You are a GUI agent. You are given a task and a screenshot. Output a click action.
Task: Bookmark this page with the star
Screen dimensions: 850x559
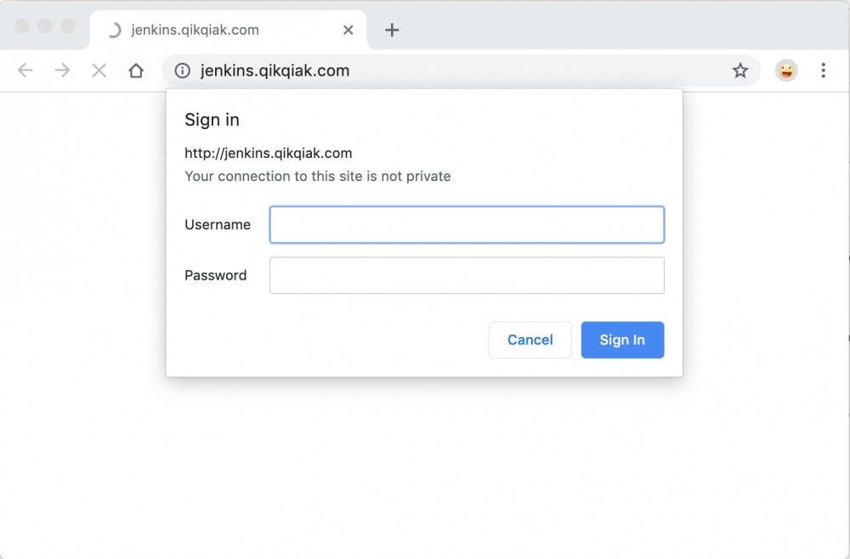tap(740, 71)
